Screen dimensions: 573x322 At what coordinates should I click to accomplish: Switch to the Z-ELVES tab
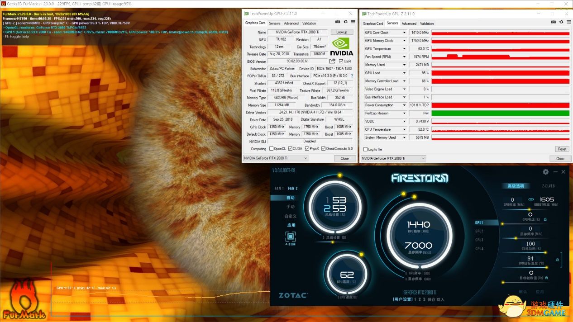click(x=549, y=186)
